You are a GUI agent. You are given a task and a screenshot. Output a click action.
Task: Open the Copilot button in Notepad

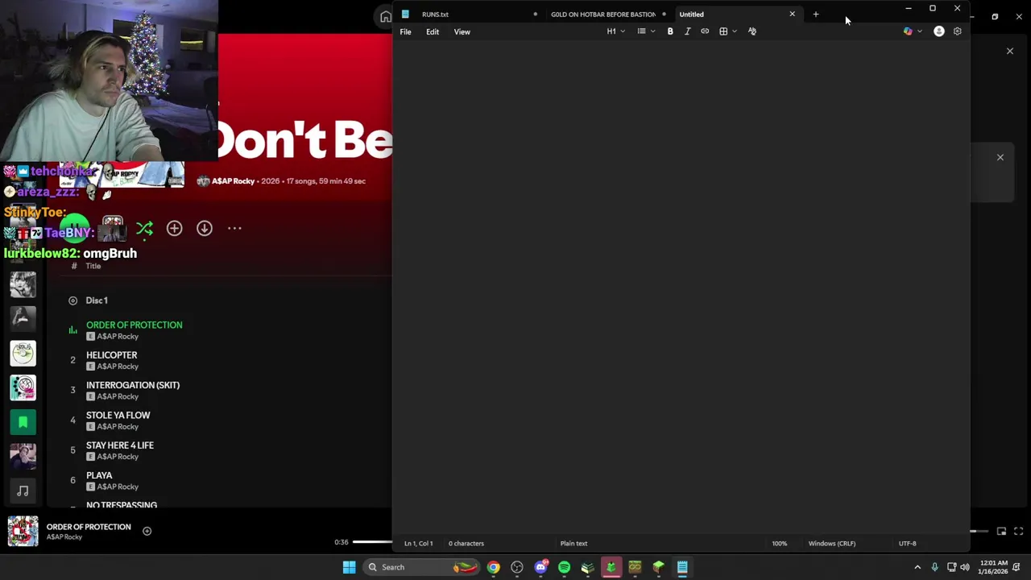point(908,31)
